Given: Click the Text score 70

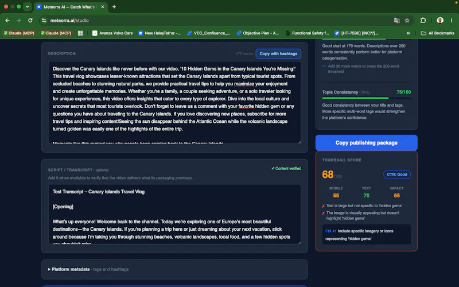Looking at the screenshot, I should point(366,195).
